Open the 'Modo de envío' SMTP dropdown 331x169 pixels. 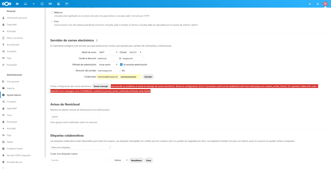point(108,52)
